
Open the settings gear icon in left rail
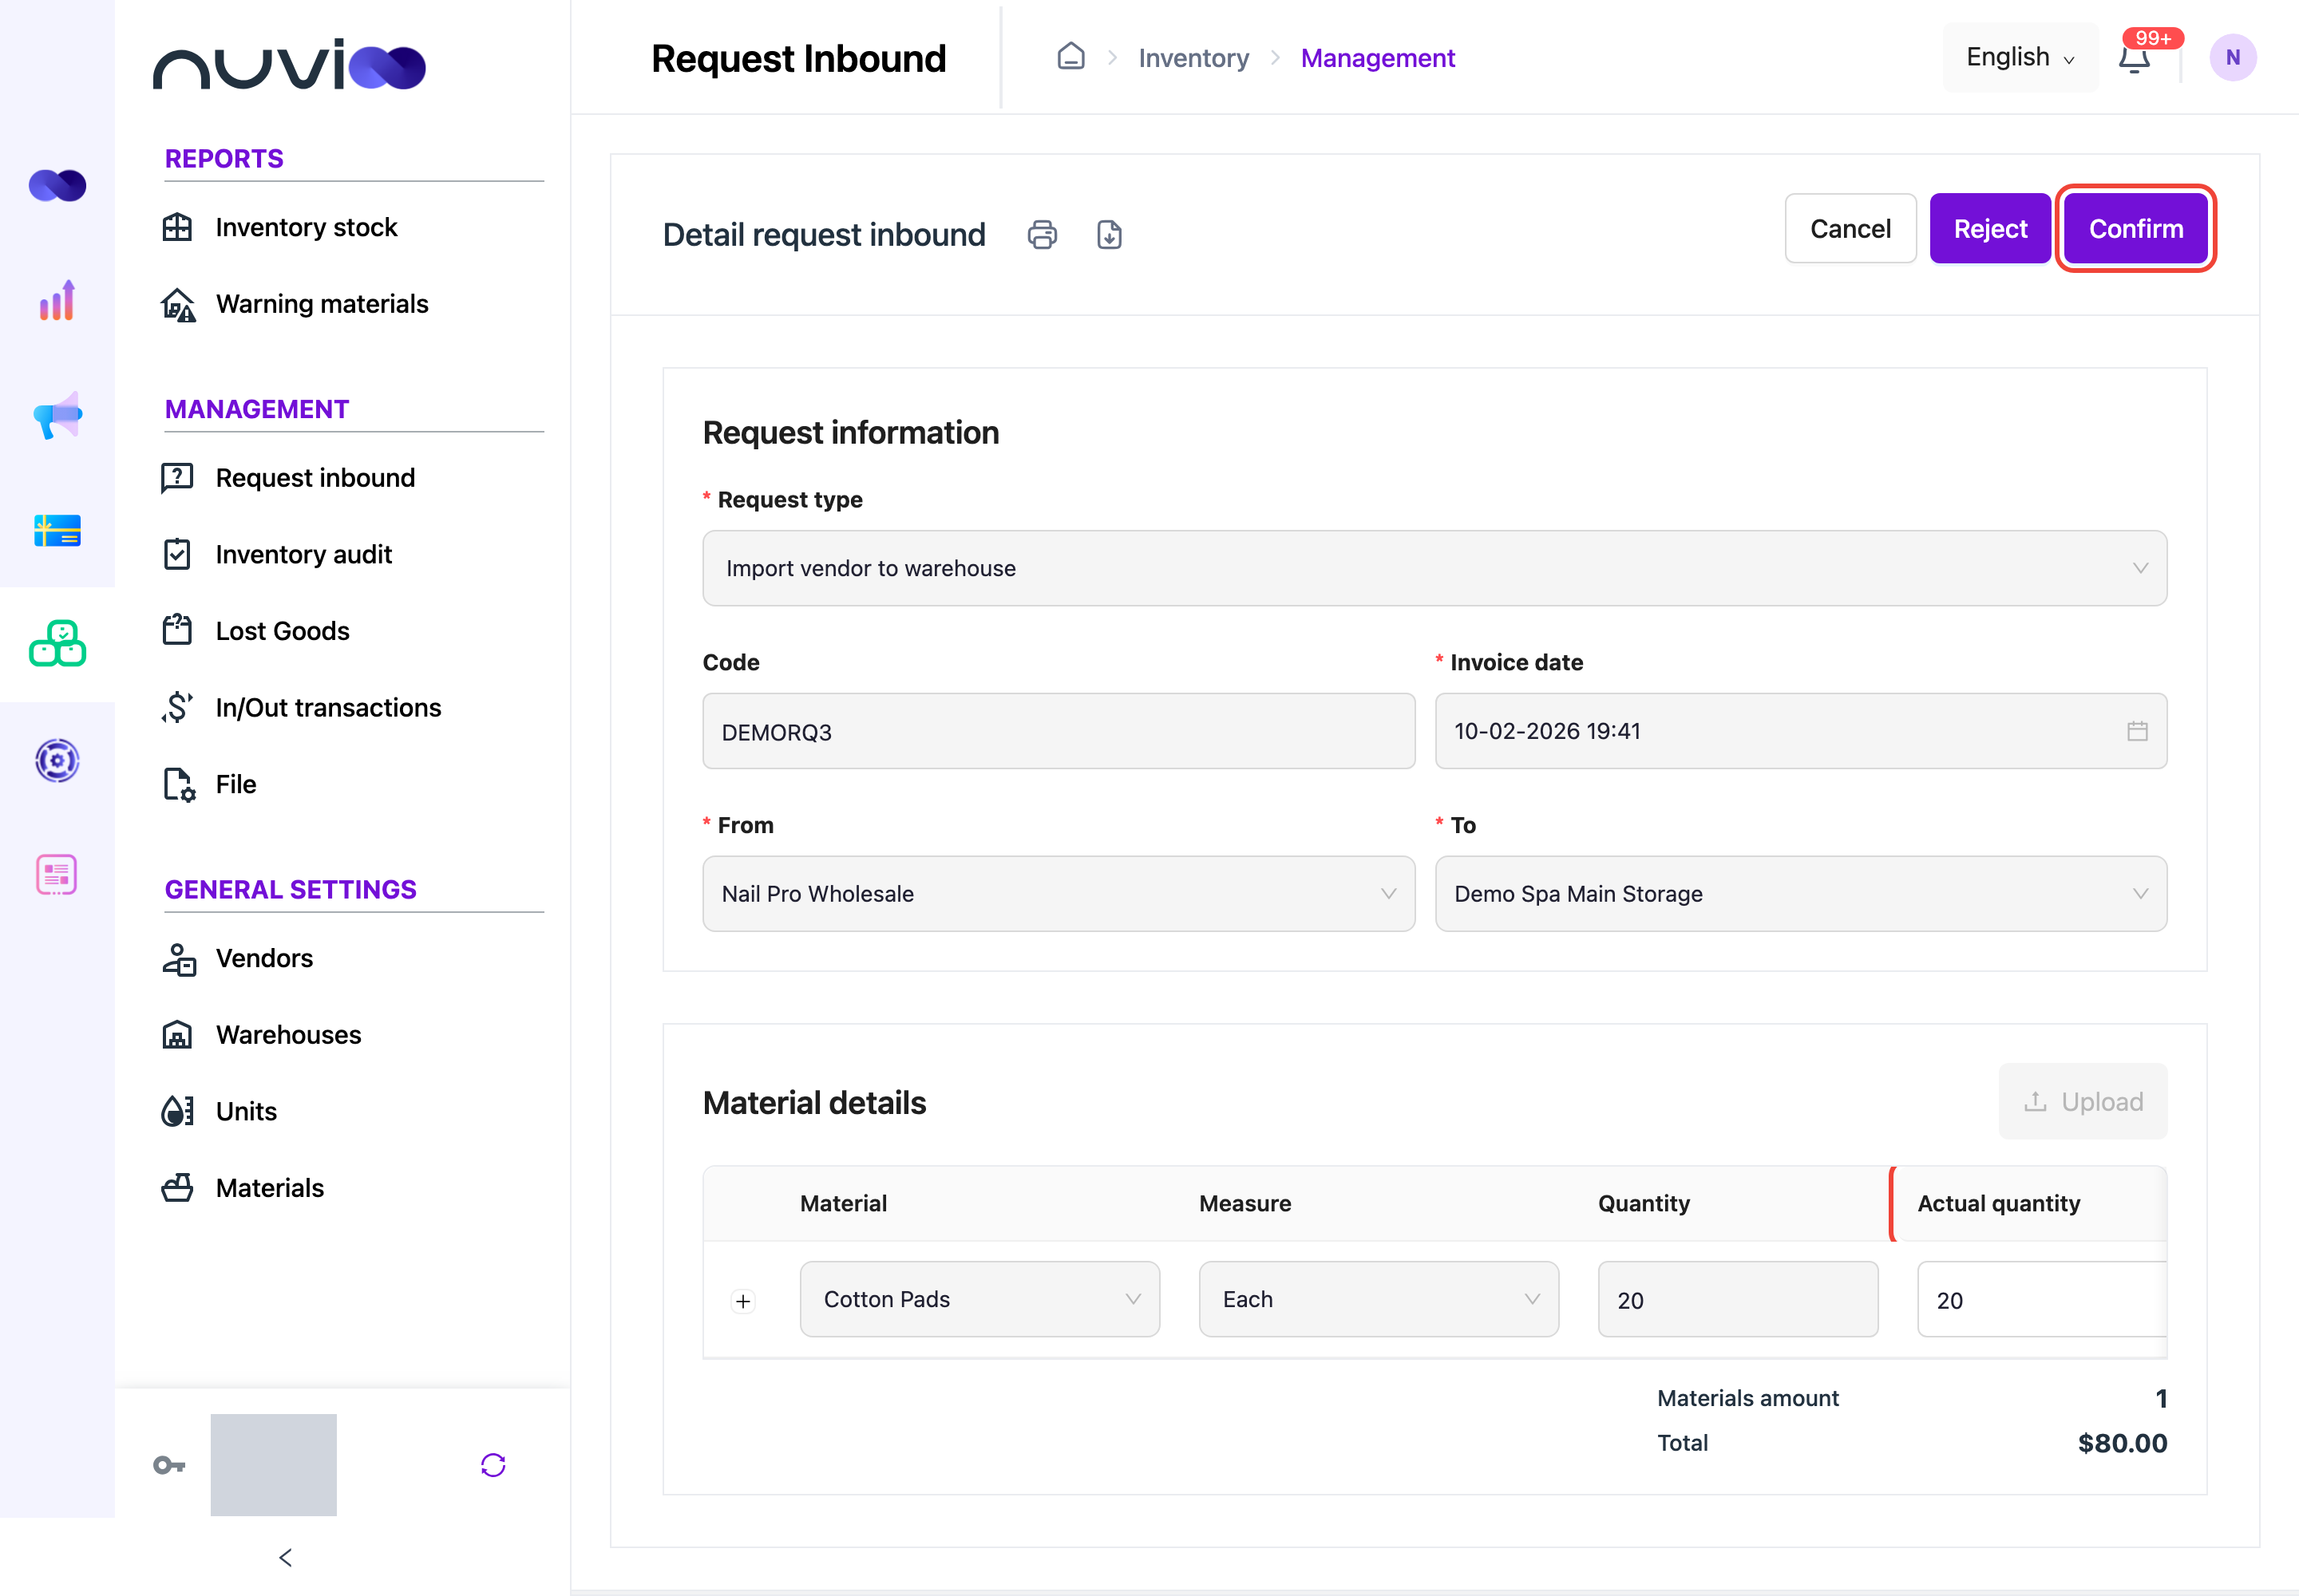[x=57, y=760]
